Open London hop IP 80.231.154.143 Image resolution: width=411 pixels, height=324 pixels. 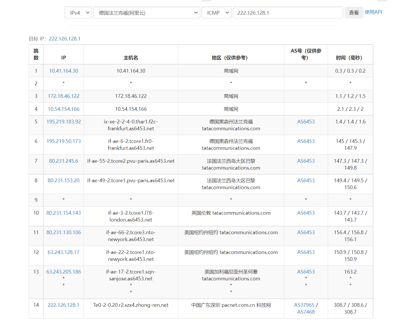pyautogui.click(x=63, y=213)
